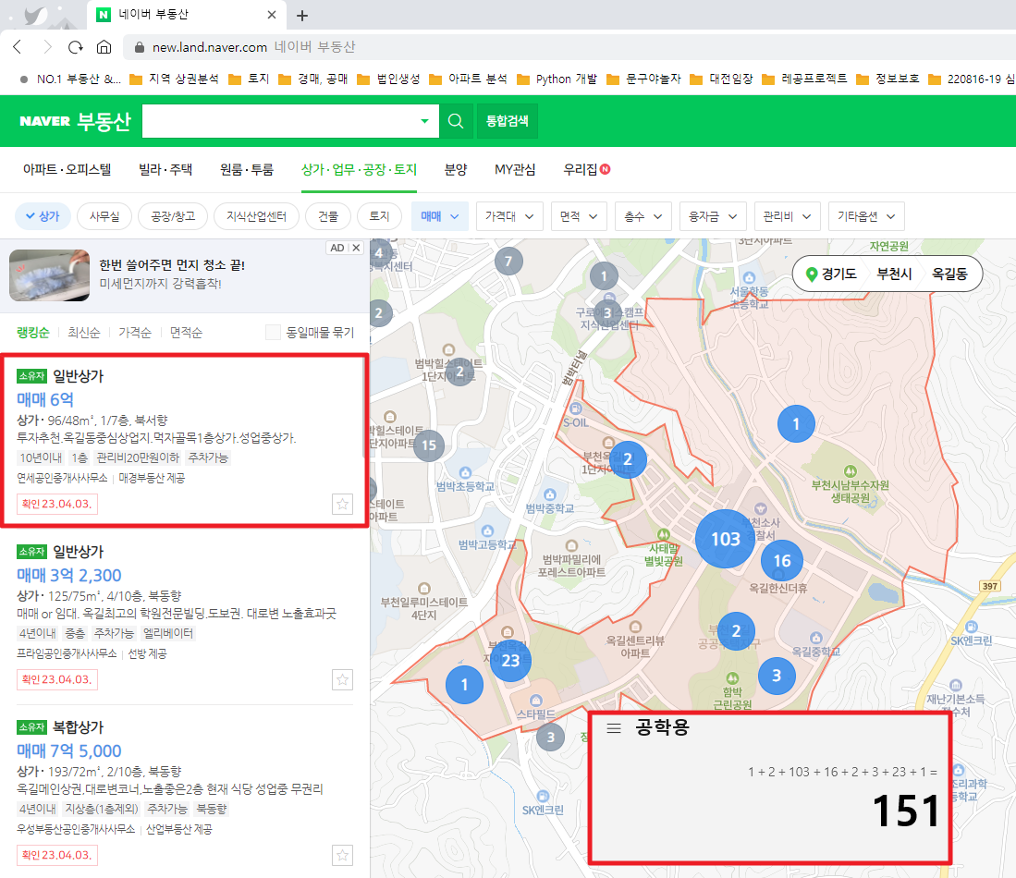Expand the 매매 trade type dropdown
The height and width of the screenshot is (878, 1016).
tap(439, 216)
